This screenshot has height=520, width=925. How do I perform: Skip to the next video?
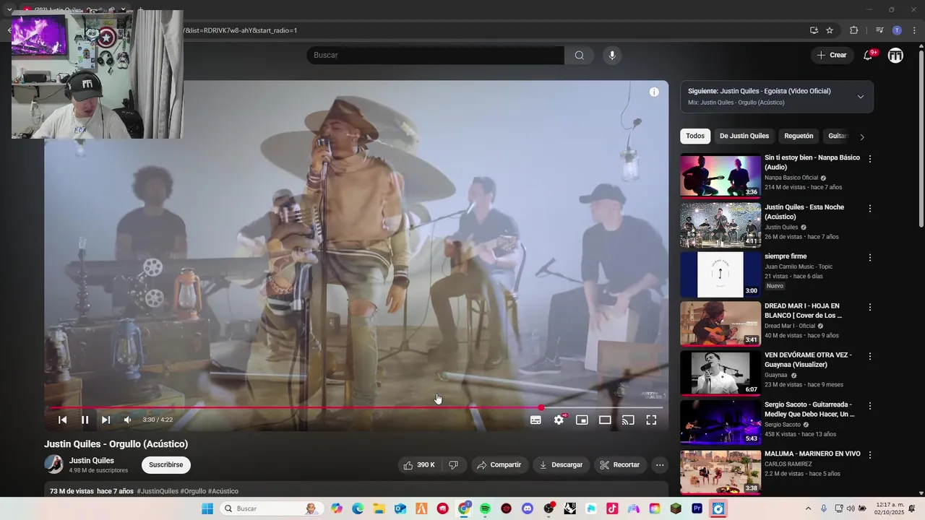pyautogui.click(x=106, y=420)
